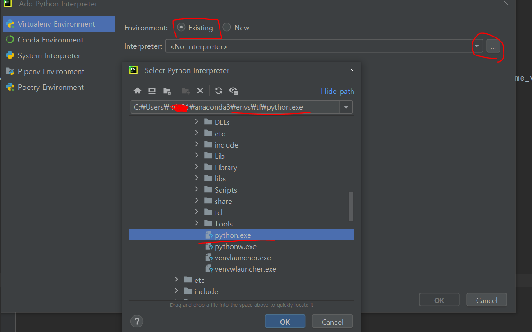The image size is (532, 332).
Task: Select venvlauncher.exe file
Action: pos(241,258)
